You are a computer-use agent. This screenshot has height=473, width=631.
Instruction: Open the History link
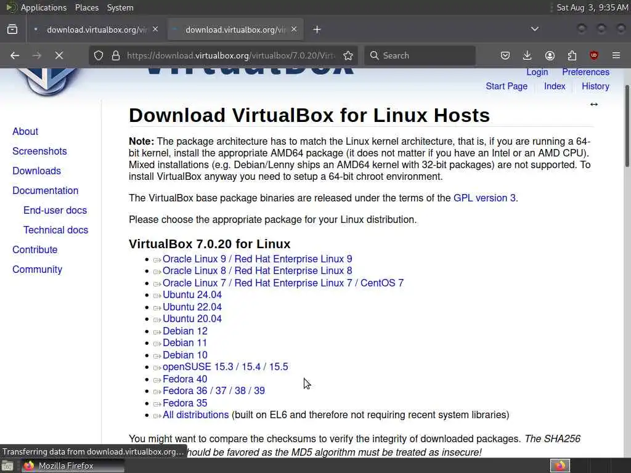point(595,86)
